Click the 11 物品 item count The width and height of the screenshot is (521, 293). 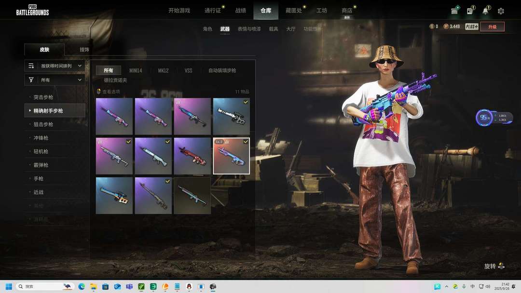[242, 92]
